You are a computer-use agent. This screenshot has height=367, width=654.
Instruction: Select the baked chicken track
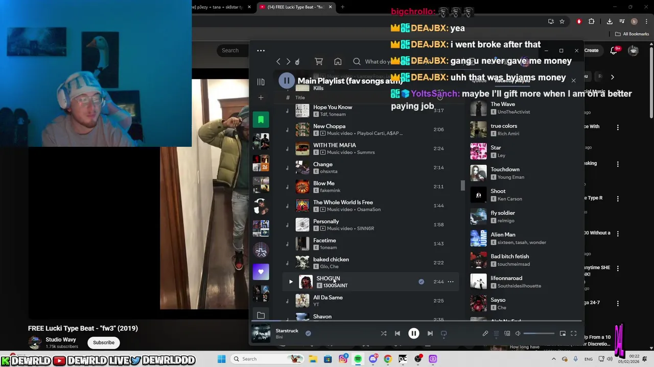331,259
